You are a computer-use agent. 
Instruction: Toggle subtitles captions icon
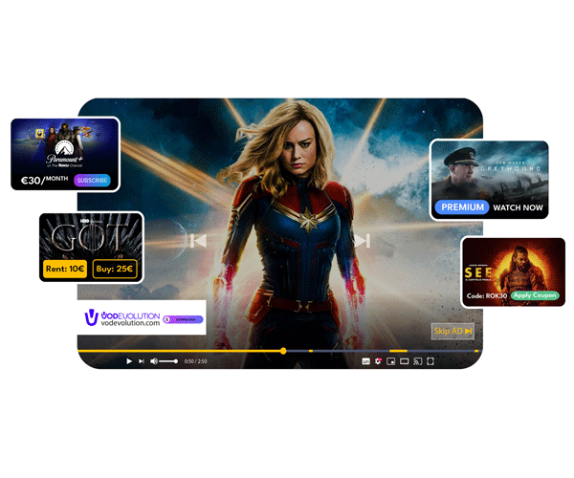[366, 361]
